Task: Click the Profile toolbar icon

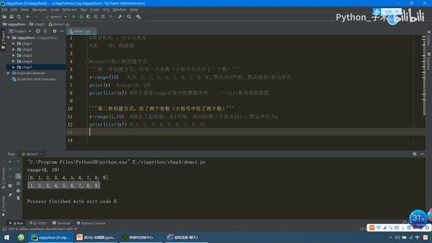Action: click(96, 17)
